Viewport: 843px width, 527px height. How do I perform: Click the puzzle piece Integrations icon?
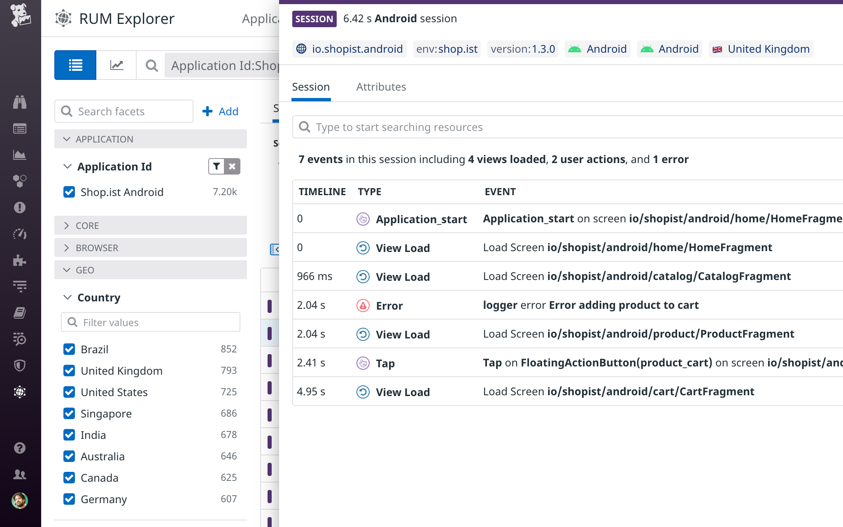(20, 260)
